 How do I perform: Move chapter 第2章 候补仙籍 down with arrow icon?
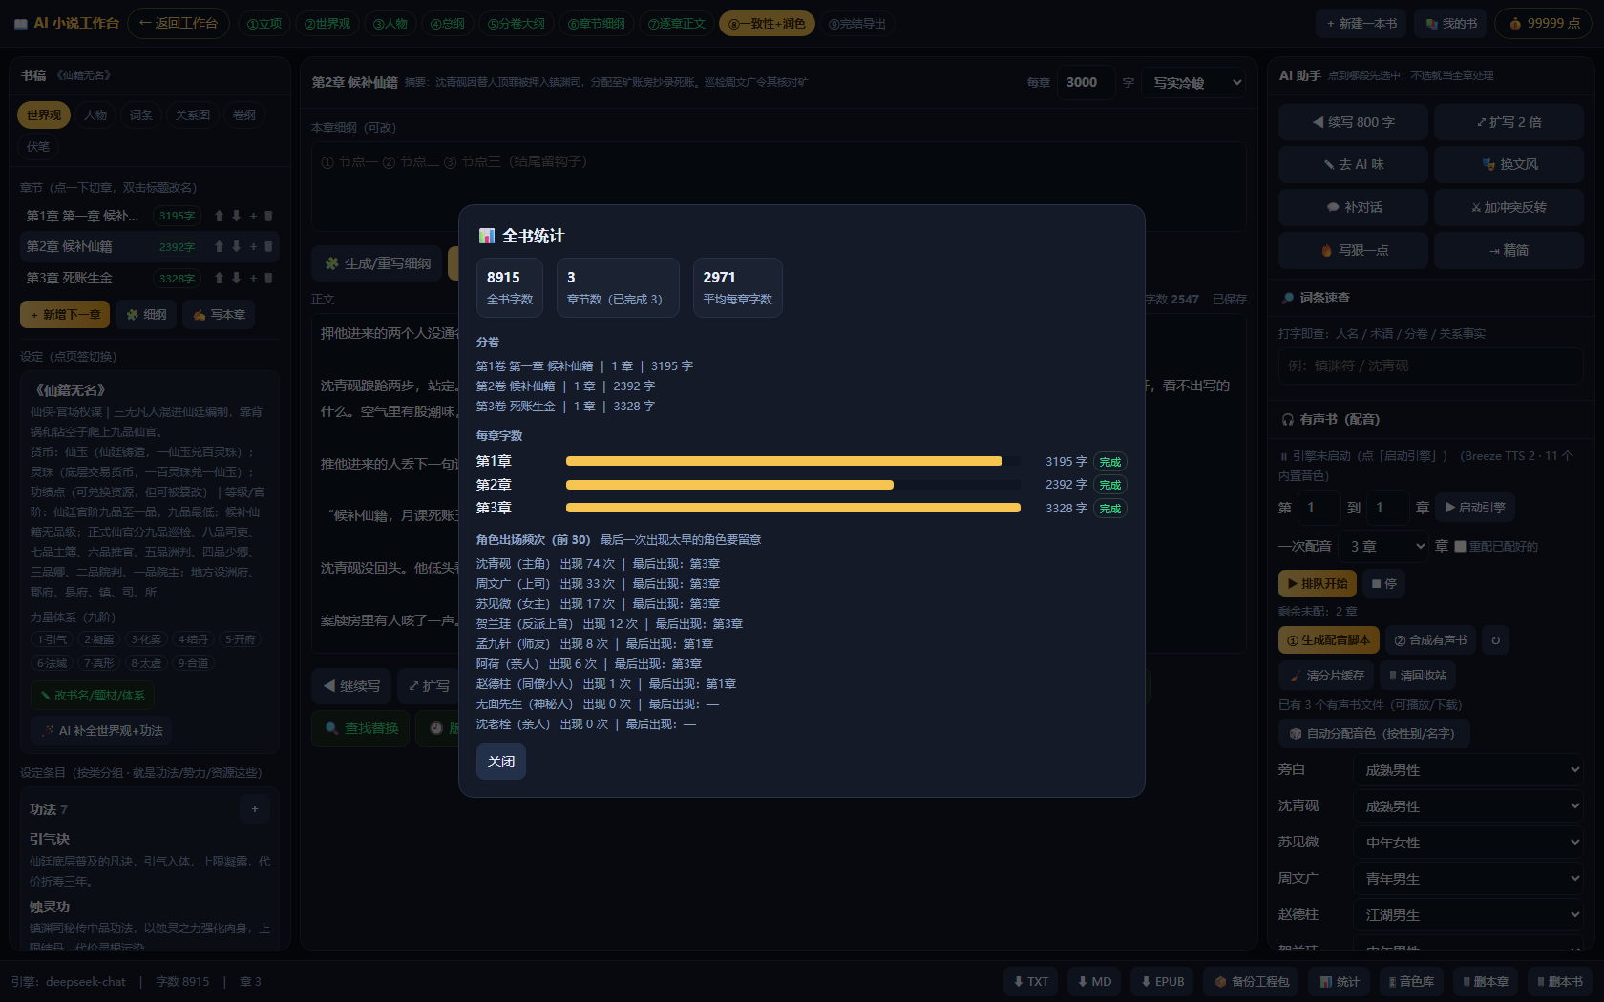coord(236,246)
